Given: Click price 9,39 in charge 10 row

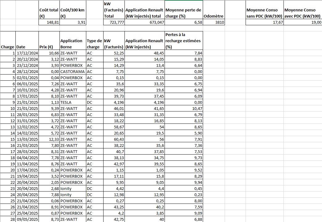Looking at the screenshot, I should point(49,108).
